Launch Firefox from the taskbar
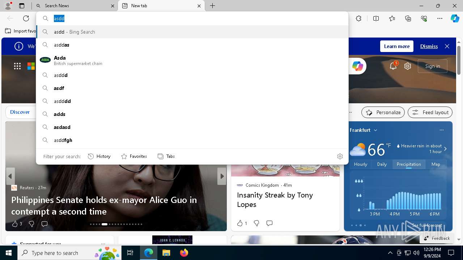 184,253
